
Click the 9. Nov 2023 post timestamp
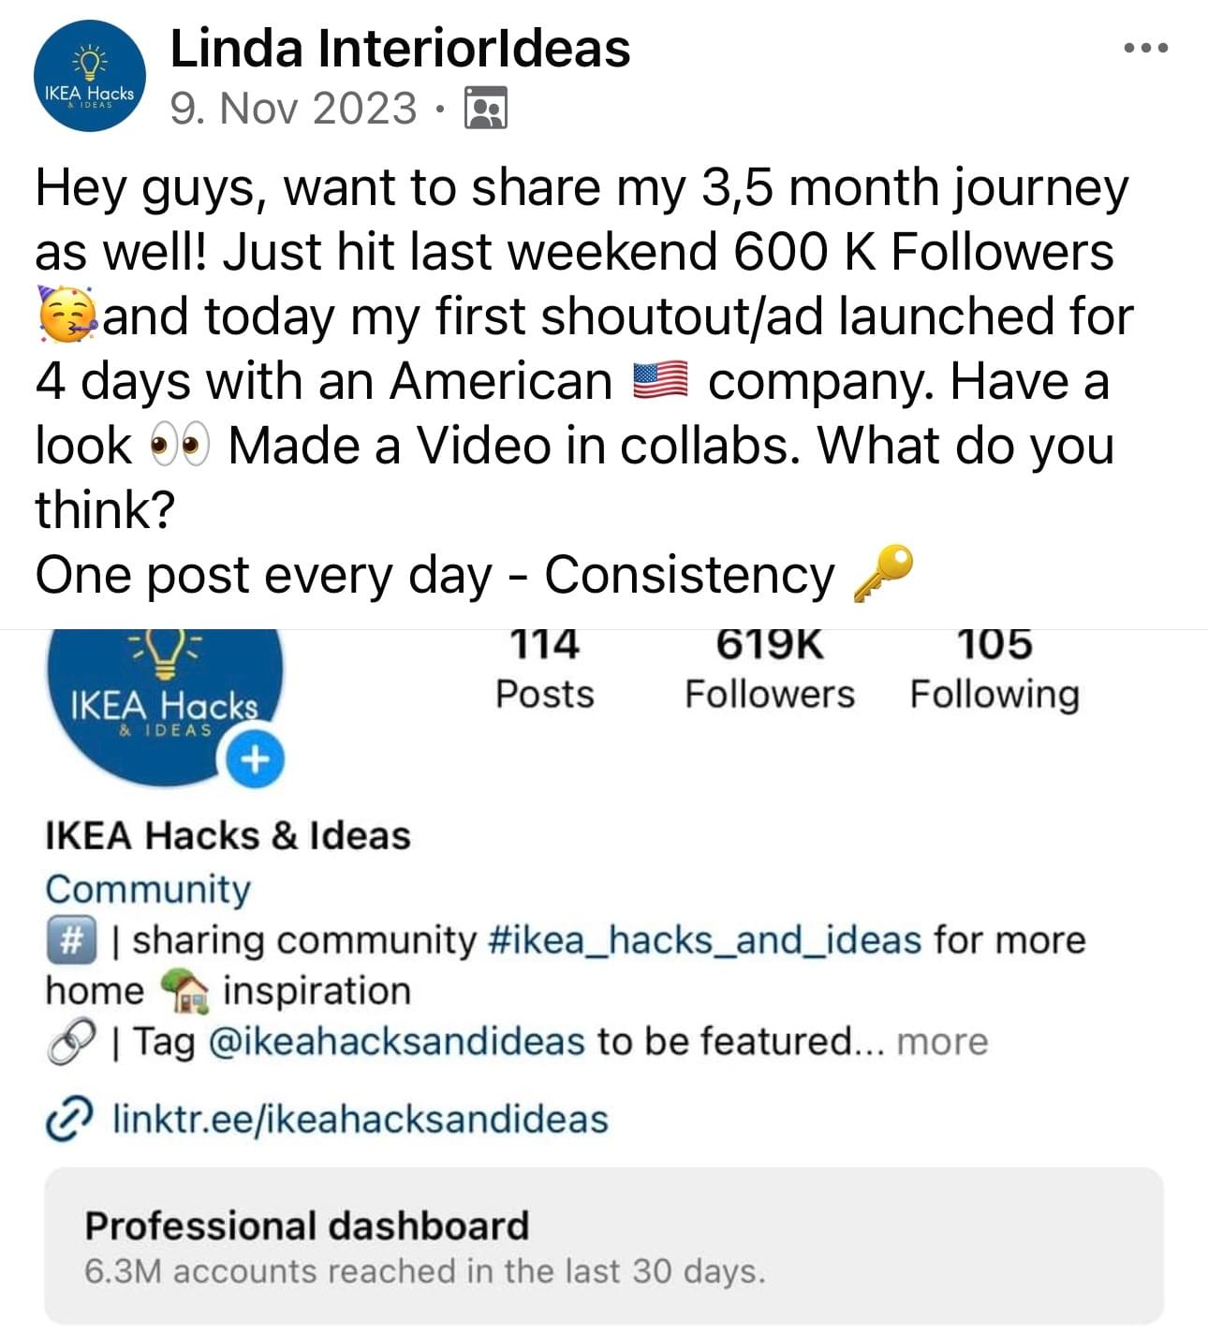293,108
